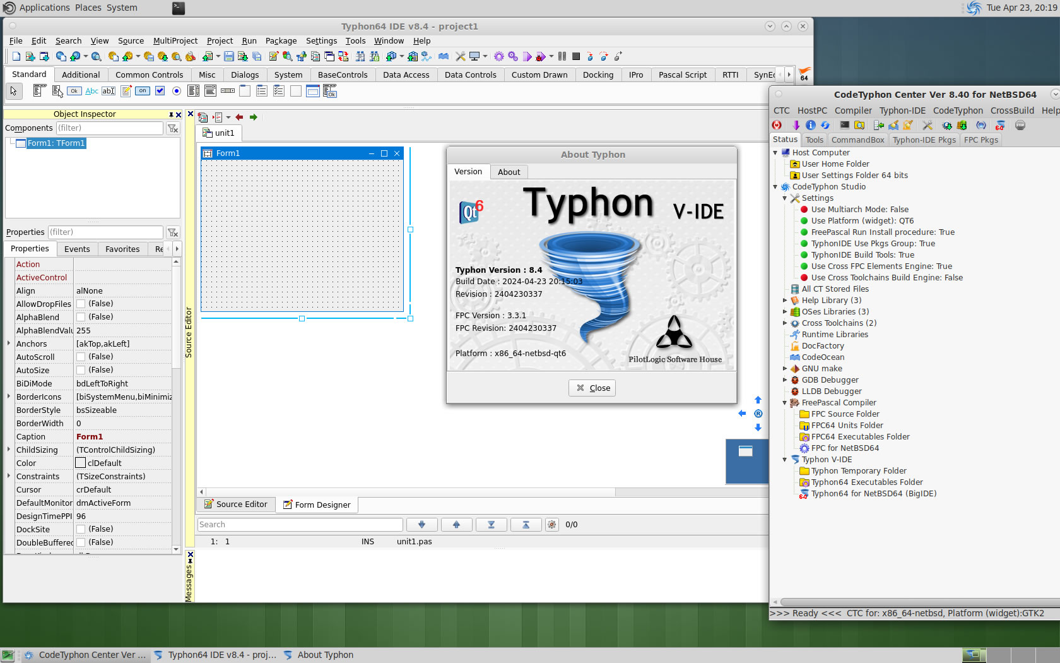
Task: Click the crossed wrench tools icon in CodeTyphon Center
Action: click(927, 125)
